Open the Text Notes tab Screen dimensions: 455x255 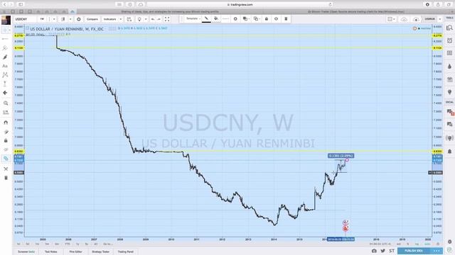(x=50, y=251)
